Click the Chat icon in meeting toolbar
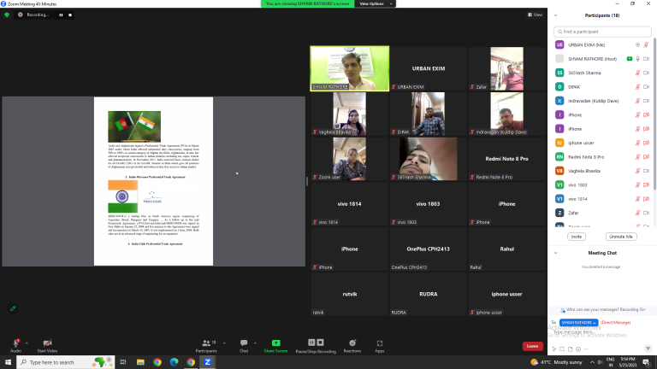The height and width of the screenshot is (369, 657). [x=244, y=343]
